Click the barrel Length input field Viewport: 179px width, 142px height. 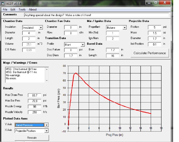(x=113, y=55)
